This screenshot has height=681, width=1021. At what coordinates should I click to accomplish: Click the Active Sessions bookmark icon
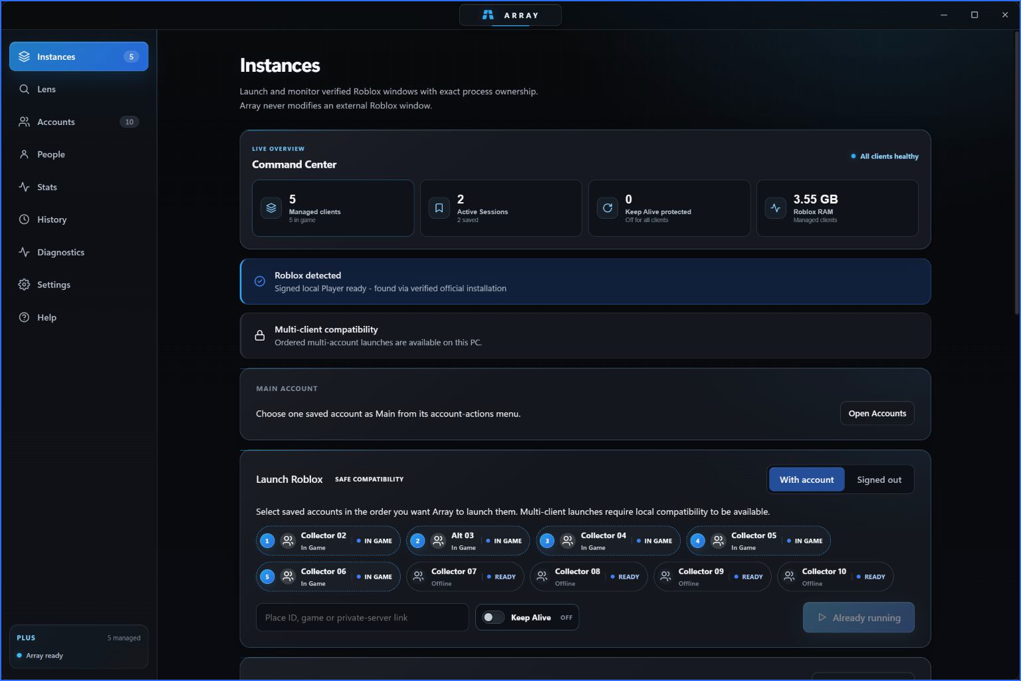(x=439, y=208)
